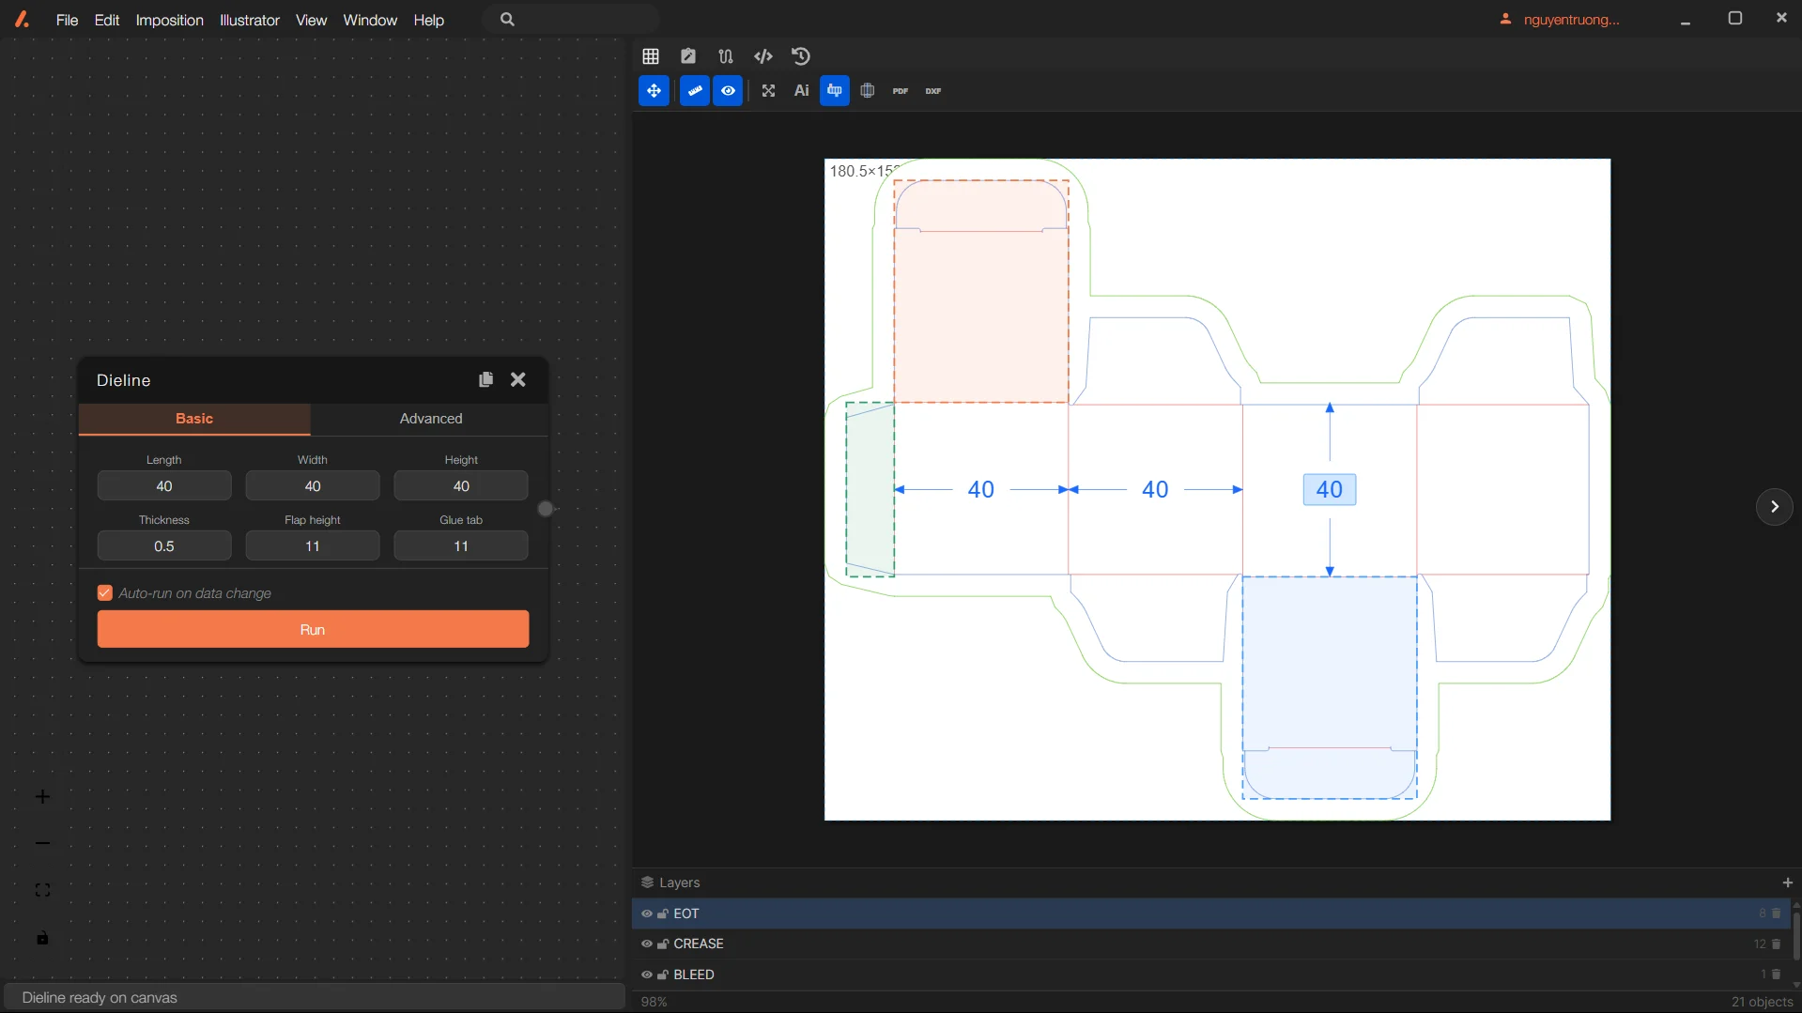Copy the Dieline panel with duplicate icon
The height and width of the screenshot is (1013, 1802).
click(x=485, y=379)
